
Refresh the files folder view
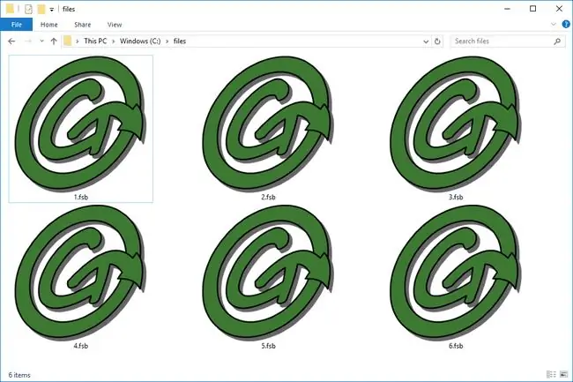tap(437, 41)
